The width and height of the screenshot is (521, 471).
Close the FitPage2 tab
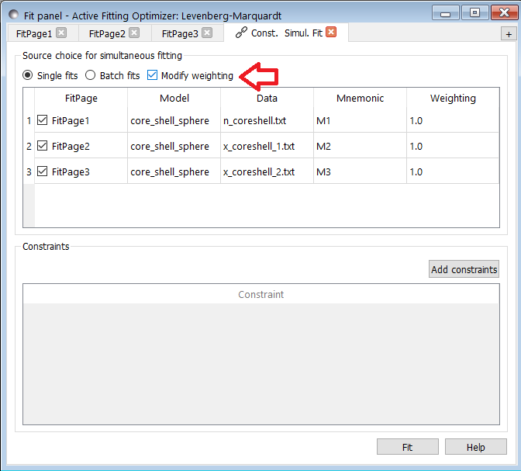coord(134,33)
